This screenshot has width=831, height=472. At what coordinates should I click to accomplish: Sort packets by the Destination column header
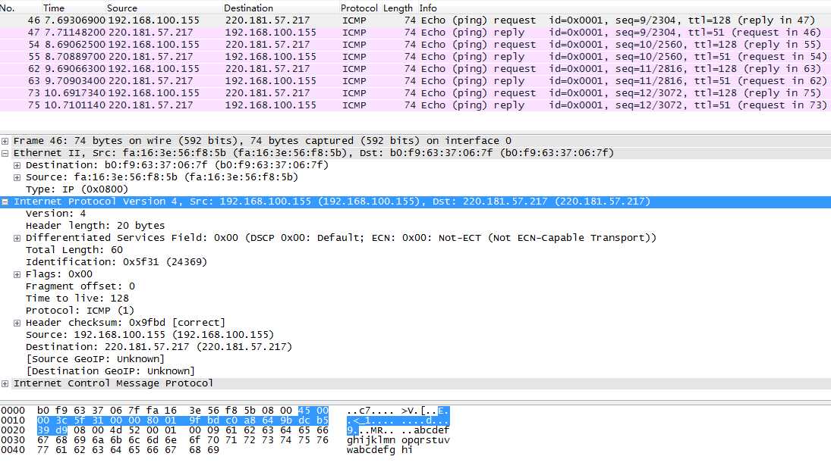(249, 8)
